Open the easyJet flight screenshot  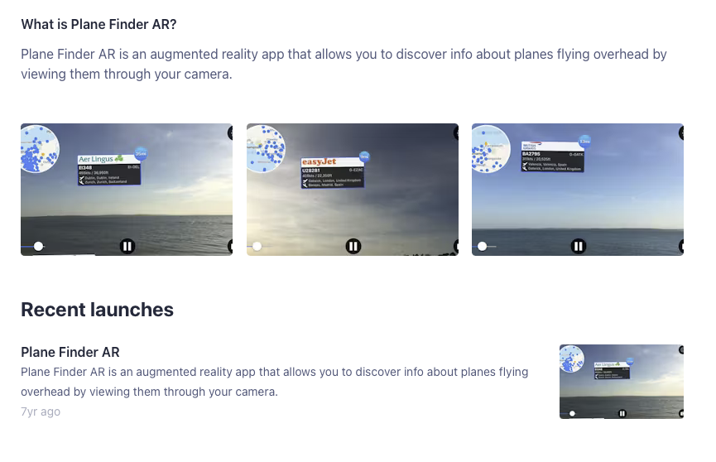tap(353, 190)
